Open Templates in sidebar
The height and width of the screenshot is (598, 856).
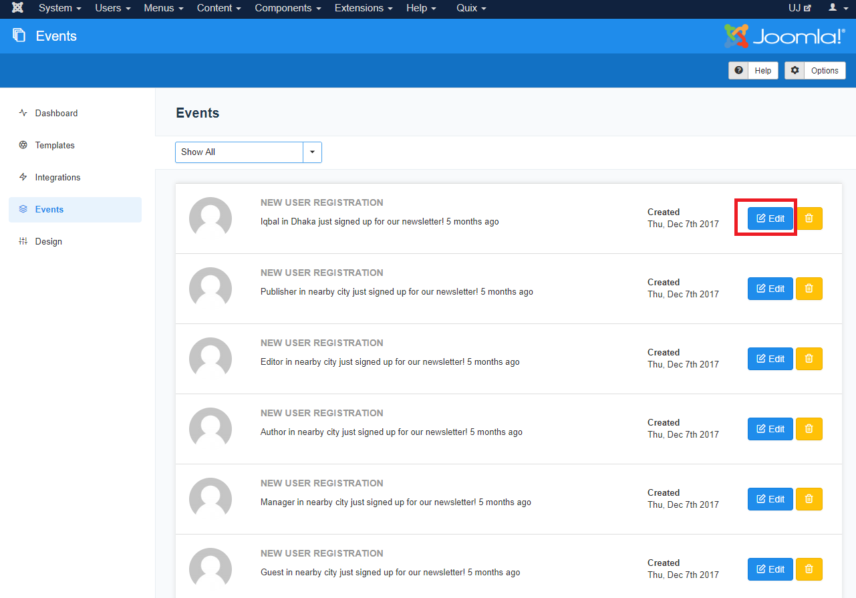pos(75,145)
